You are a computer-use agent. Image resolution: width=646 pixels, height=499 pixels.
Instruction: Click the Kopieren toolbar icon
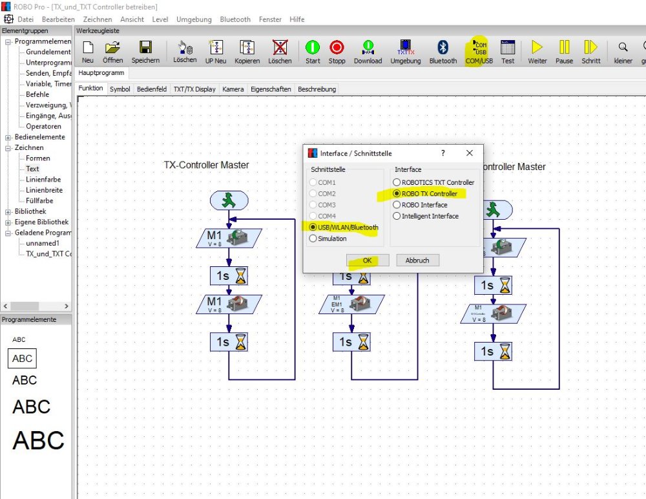click(x=247, y=52)
